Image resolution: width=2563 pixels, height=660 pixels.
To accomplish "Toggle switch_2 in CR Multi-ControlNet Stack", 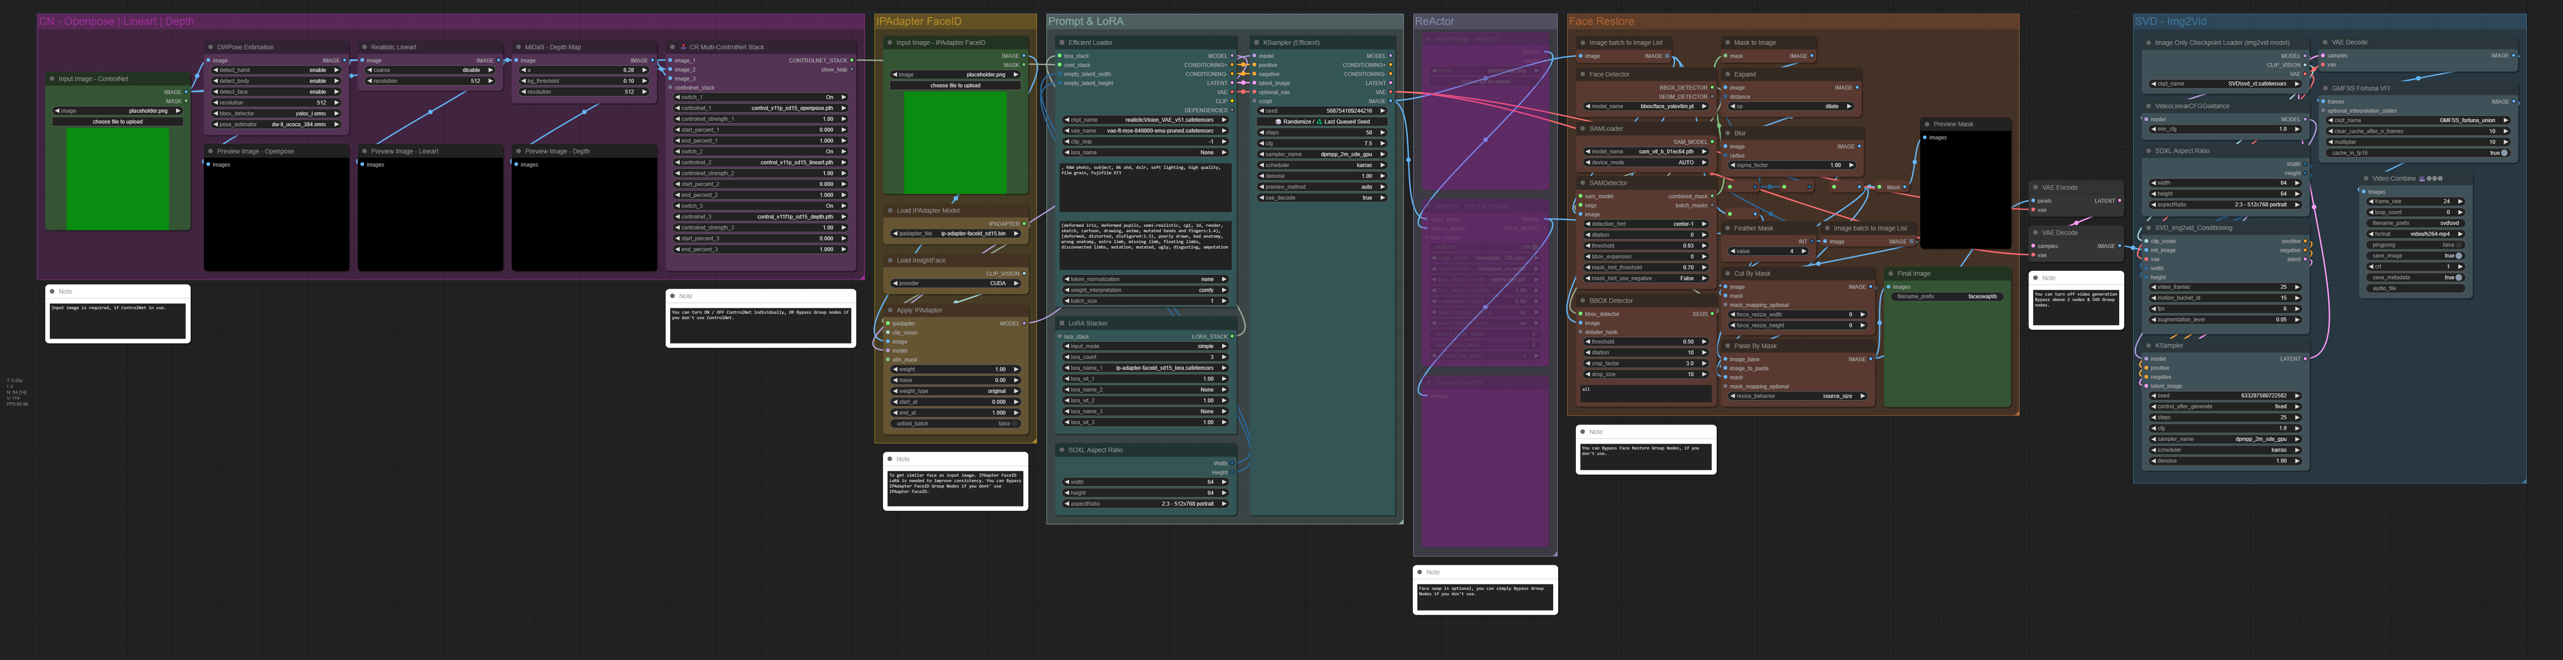I will coord(761,151).
